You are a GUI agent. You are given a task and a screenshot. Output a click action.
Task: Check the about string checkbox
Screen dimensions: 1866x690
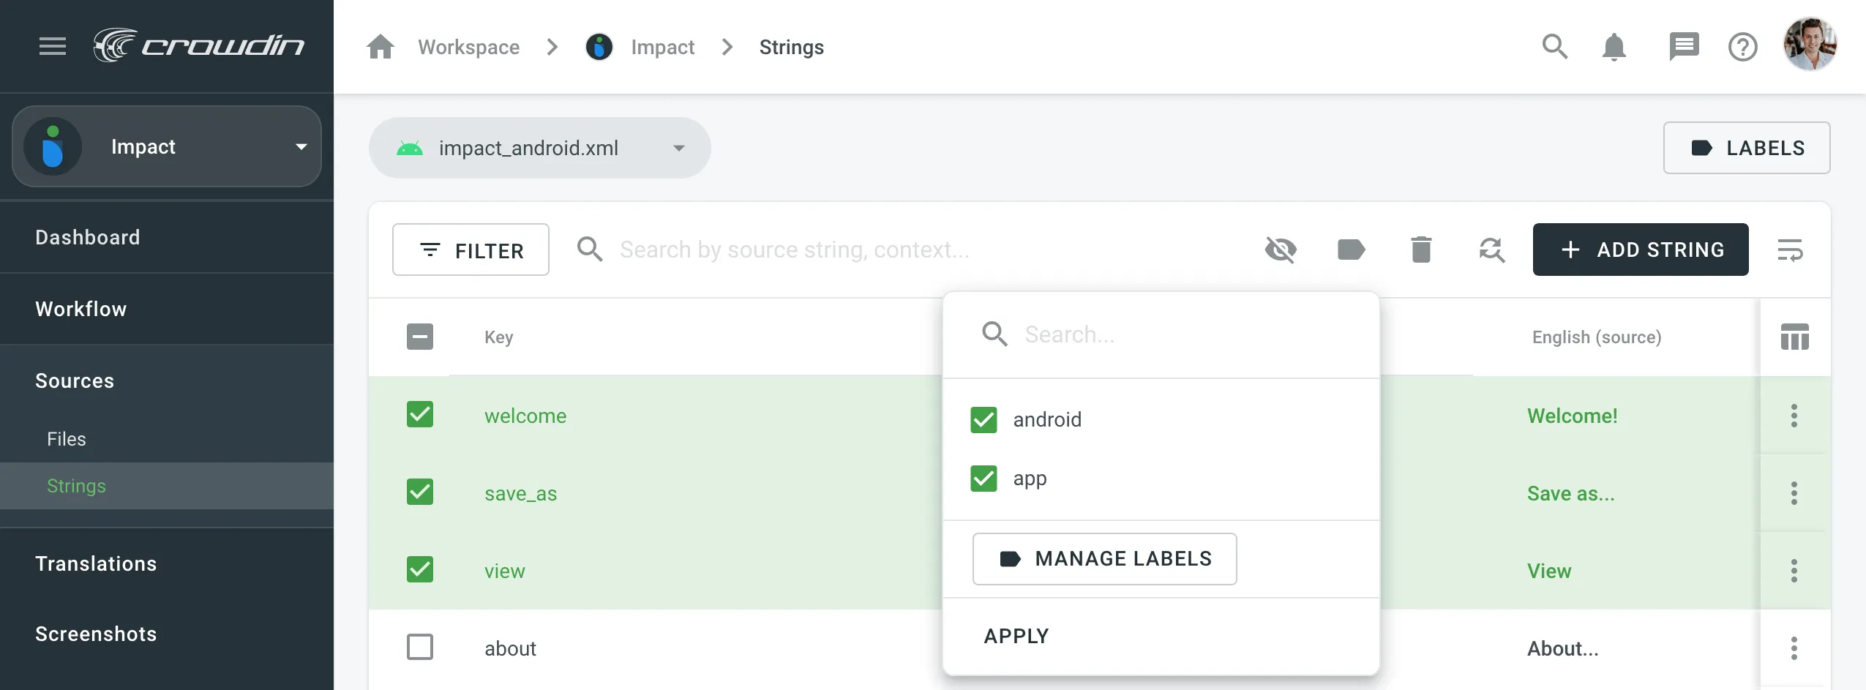(x=420, y=648)
